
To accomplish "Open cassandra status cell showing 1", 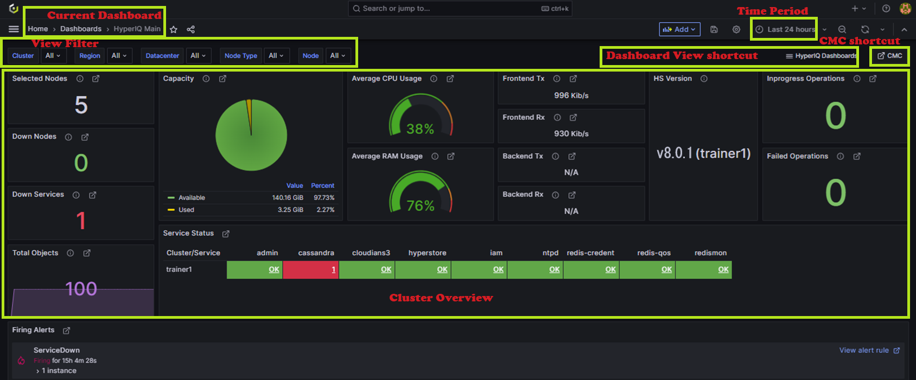I will click(311, 270).
